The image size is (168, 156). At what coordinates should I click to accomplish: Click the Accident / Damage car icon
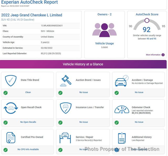coord(122,81)
